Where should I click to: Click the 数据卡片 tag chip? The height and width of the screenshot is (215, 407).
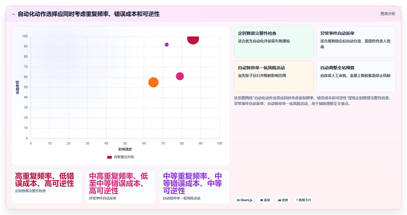(303, 200)
